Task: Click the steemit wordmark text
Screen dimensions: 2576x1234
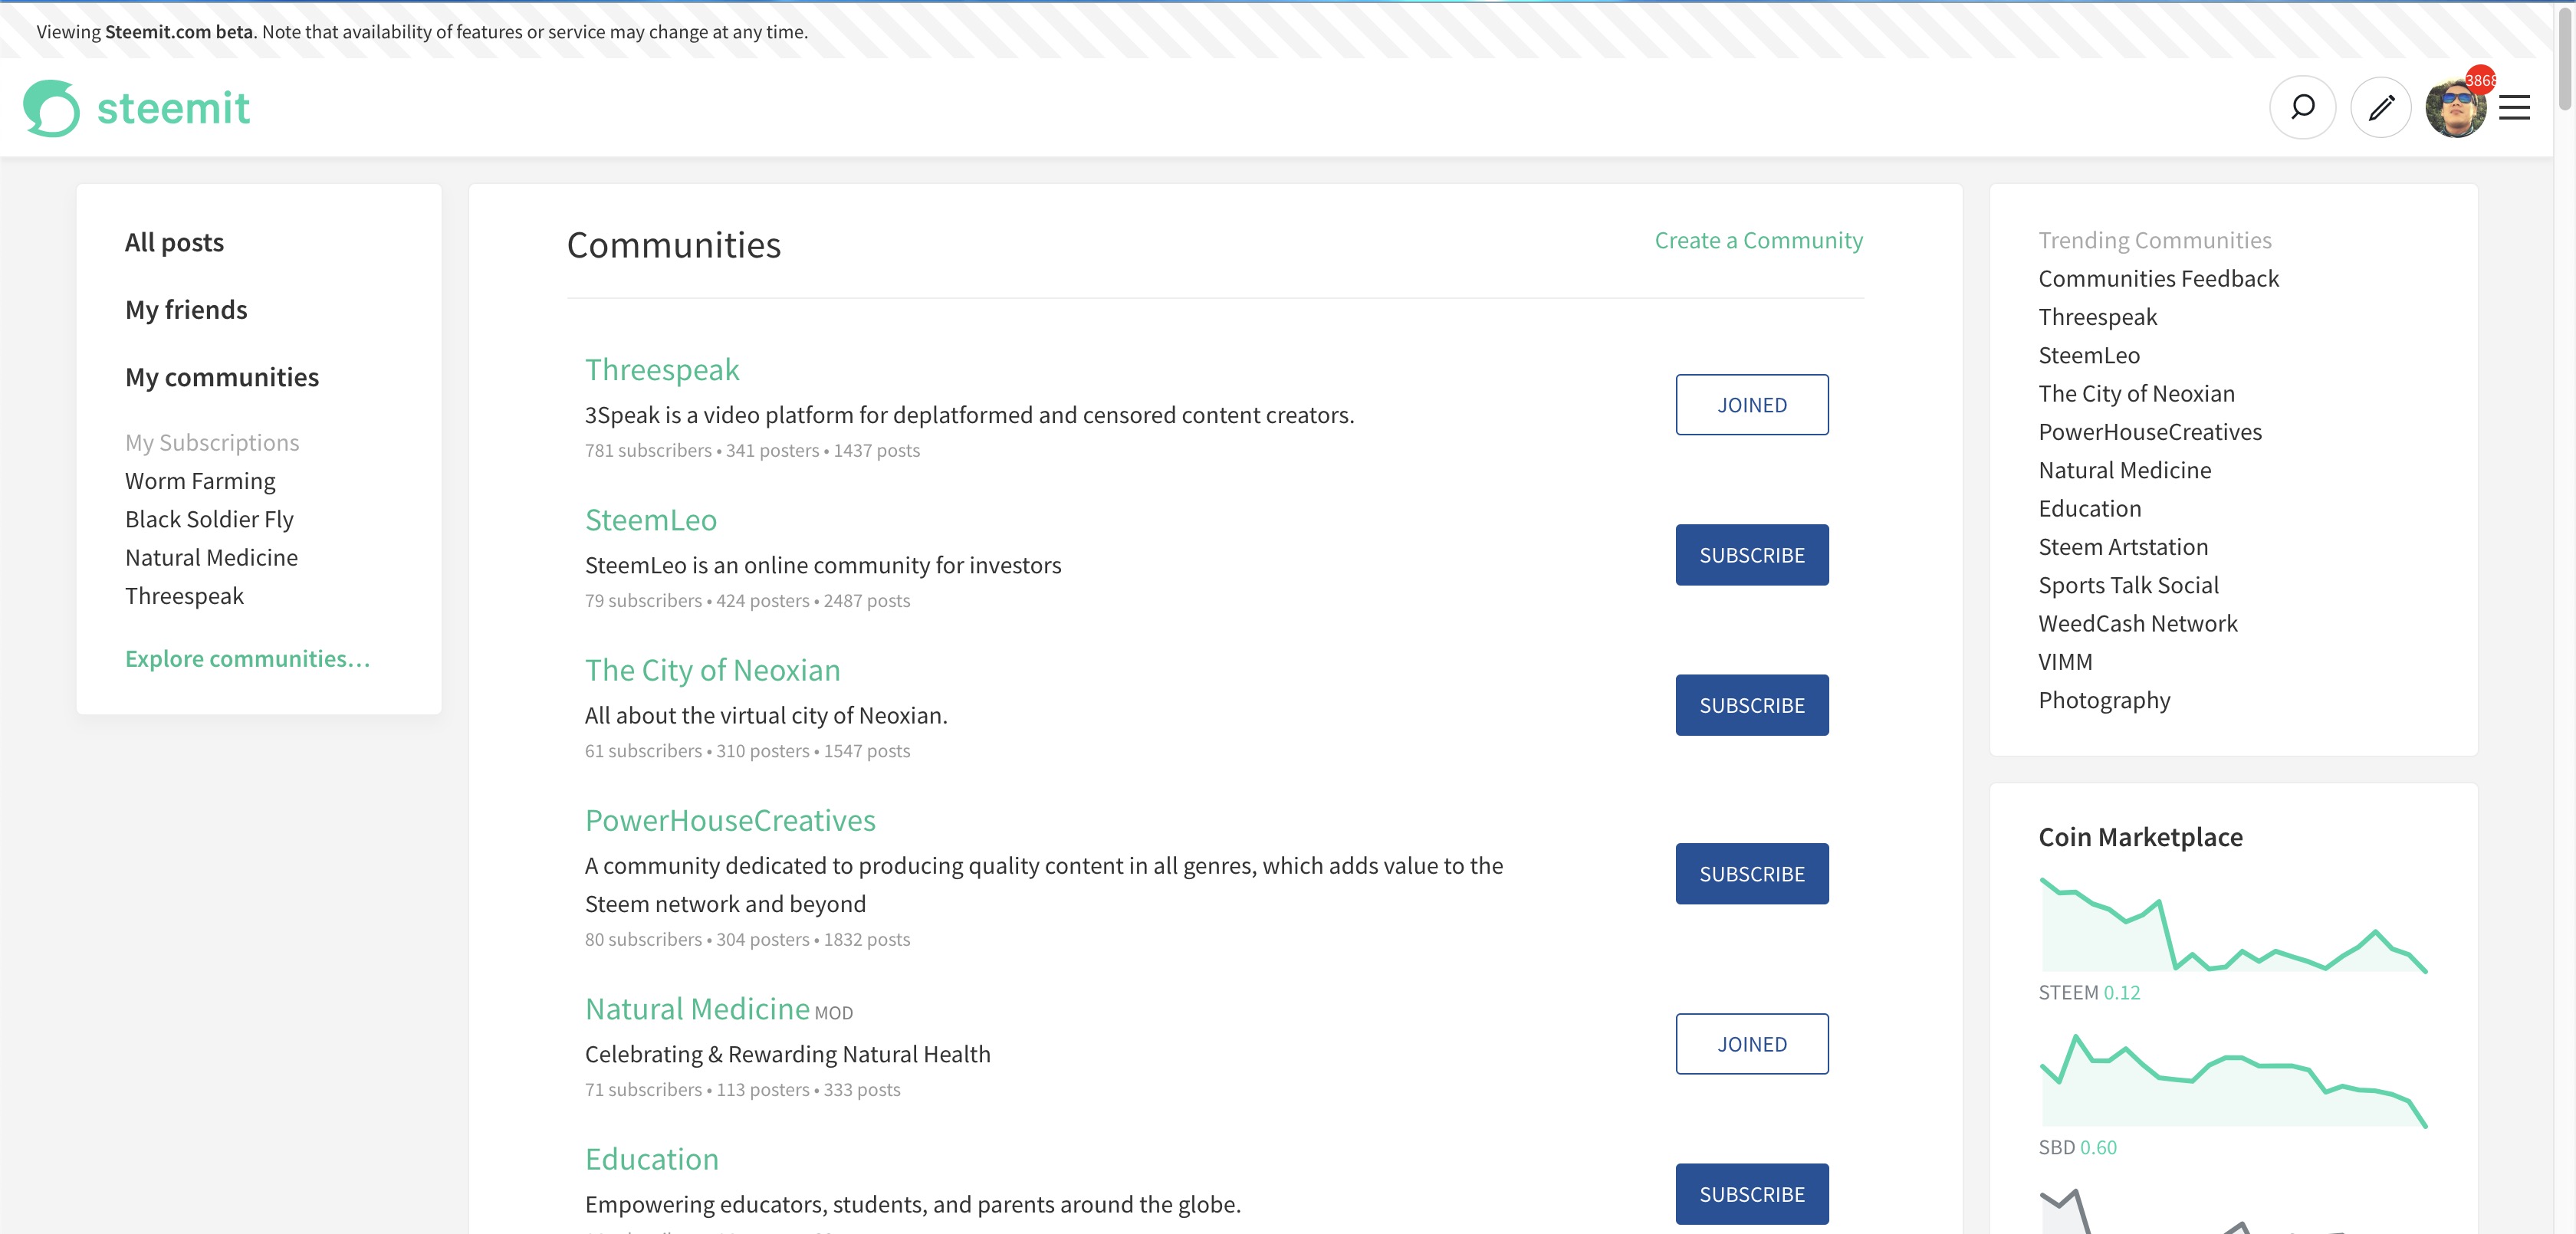Action: (x=173, y=108)
